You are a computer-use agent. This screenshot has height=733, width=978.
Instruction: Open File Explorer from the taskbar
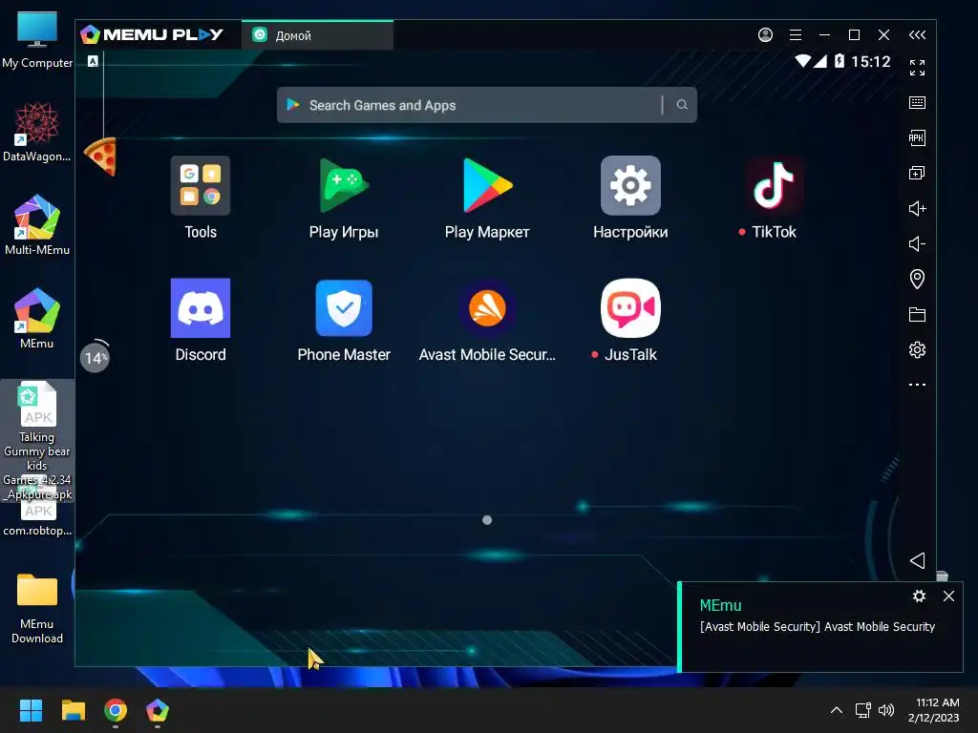click(x=73, y=710)
